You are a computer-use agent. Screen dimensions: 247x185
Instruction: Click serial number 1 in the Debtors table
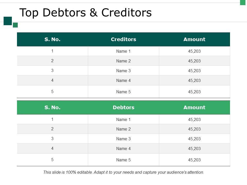(52, 119)
